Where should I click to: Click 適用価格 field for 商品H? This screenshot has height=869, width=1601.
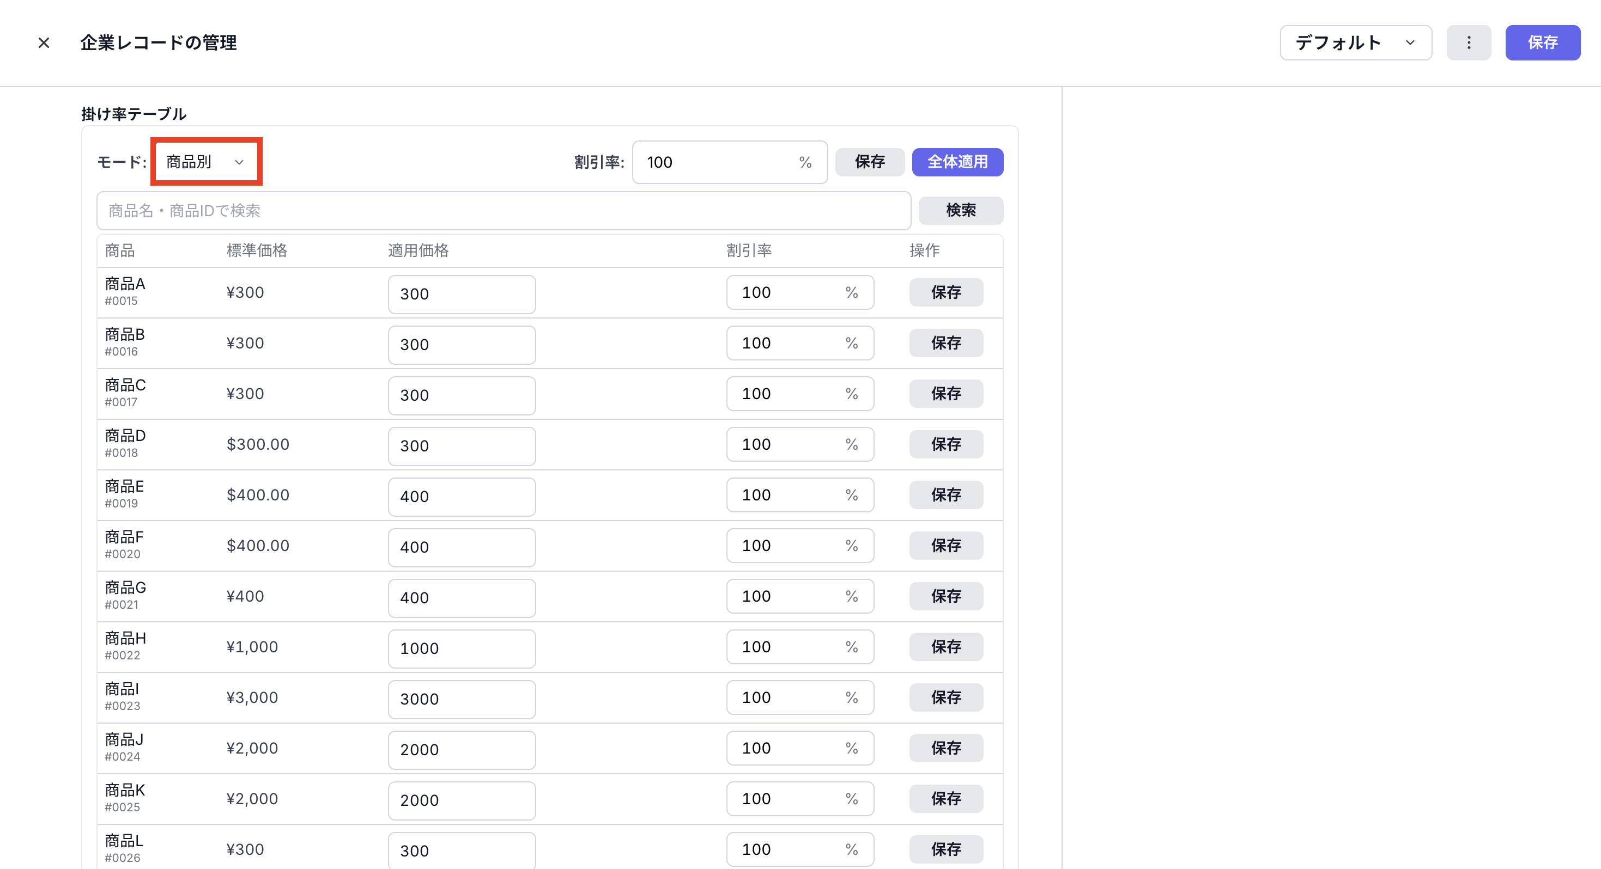(x=461, y=648)
